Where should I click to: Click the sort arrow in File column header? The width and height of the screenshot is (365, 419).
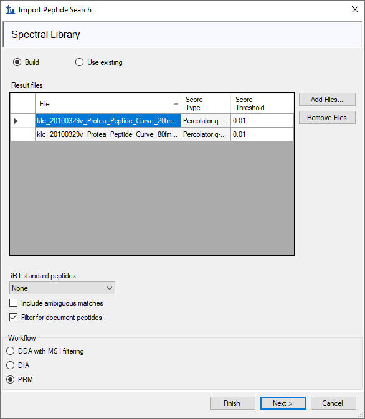176,104
